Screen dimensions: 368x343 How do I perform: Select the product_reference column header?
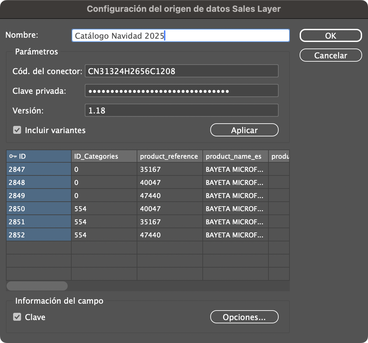[170, 156]
